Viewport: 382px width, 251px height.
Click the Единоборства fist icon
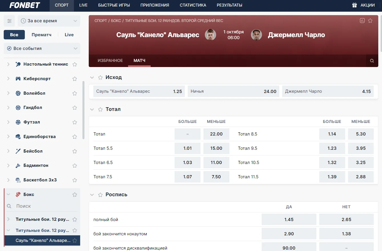pyautogui.click(x=18, y=137)
